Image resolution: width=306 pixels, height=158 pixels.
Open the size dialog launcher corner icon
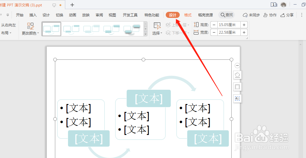pyautogui.click(x=247, y=38)
